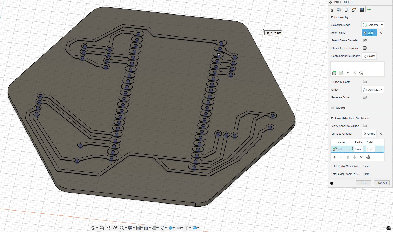Viewport: 393px width, 232px height.
Task: Switch to the Linking tab
Action: pyautogui.click(x=369, y=10)
